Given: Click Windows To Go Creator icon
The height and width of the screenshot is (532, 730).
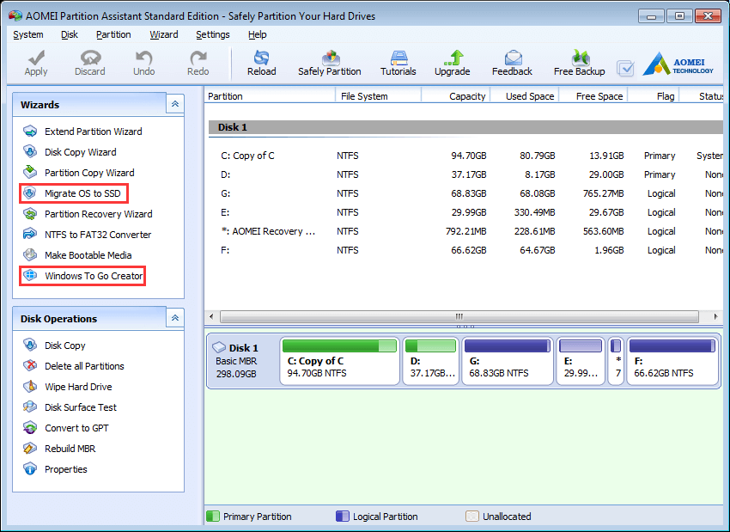Looking at the screenshot, I should pos(30,276).
